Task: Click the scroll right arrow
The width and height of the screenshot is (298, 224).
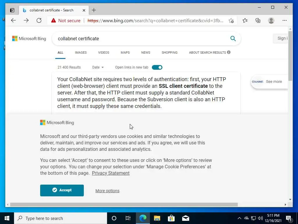Action: 285,204
